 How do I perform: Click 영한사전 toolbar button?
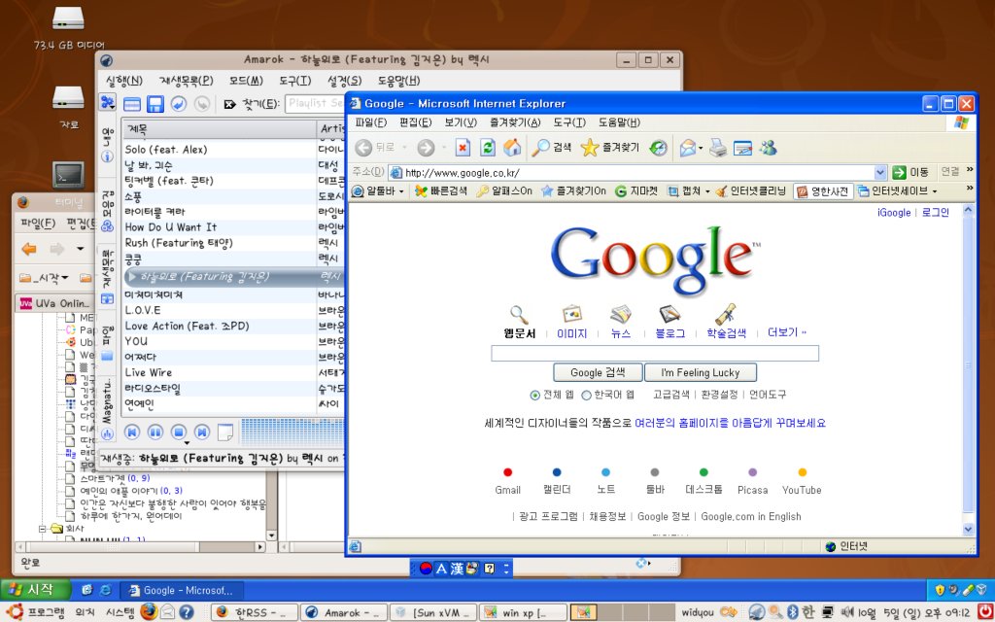[823, 190]
